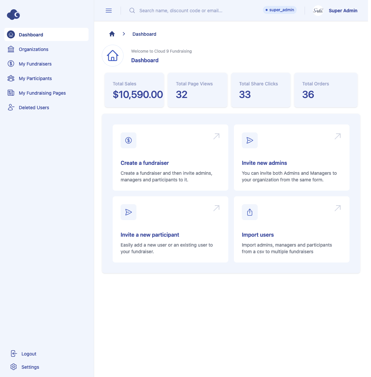Click the home breadcrumb icon

coord(112,34)
